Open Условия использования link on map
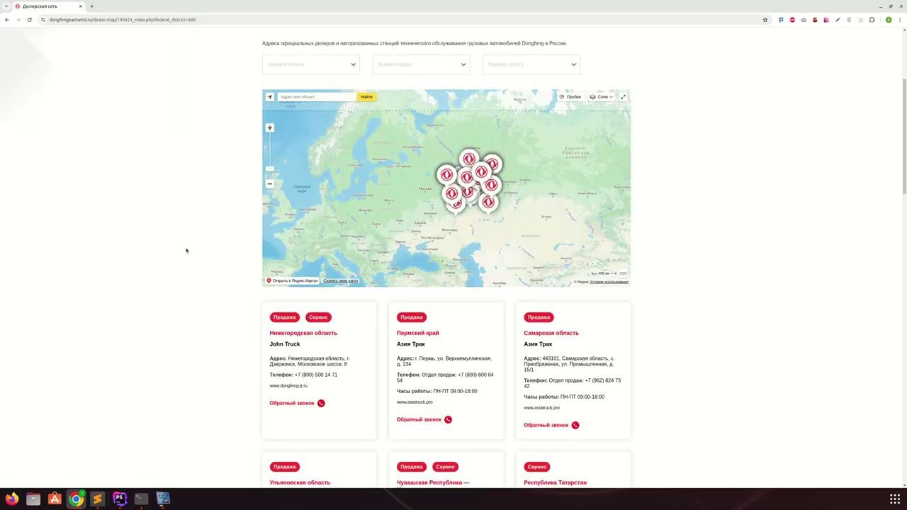Screen dimensions: 907x510 coord(609,282)
